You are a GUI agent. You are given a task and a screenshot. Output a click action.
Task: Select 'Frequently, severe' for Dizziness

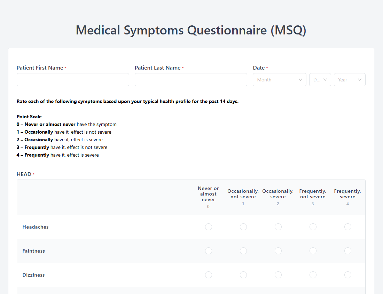pos(348,275)
